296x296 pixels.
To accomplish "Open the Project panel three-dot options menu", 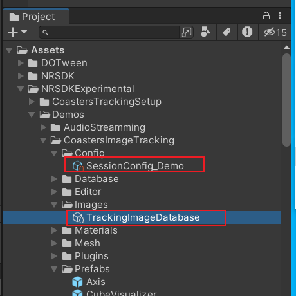I will click(x=280, y=16).
